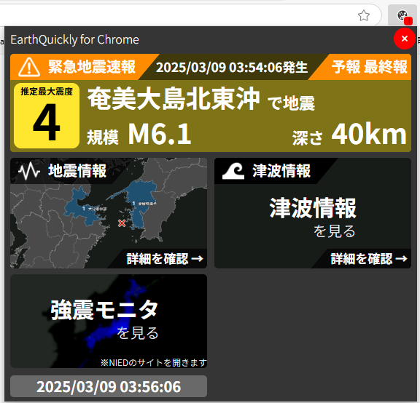The image size is (420, 403).
Task: Click the ※NIEDのサイトを開きます note
Action: tap(153, 363)
